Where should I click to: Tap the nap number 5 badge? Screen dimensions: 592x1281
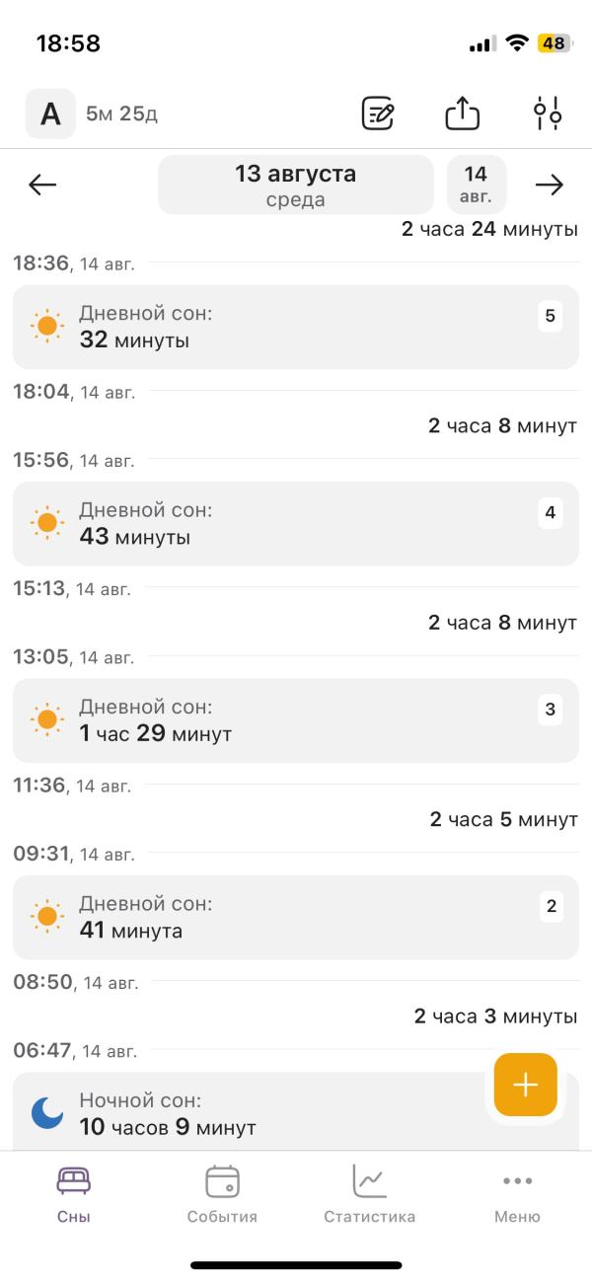click(x=551, y=316)
